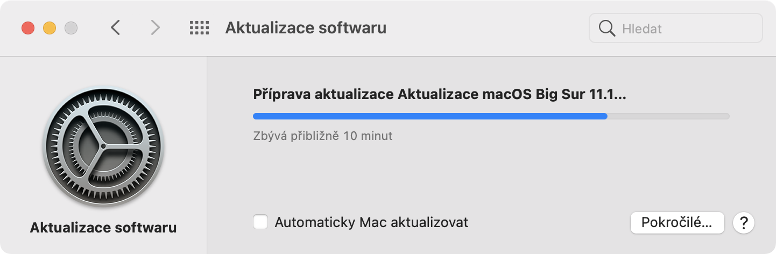Click the large Software Update gear icon
The width and height of the screenshot is (776, 254).
coord(103,146)
